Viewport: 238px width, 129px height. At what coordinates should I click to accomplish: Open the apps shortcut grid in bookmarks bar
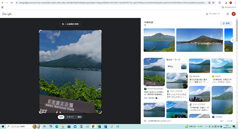click(2, 7)
